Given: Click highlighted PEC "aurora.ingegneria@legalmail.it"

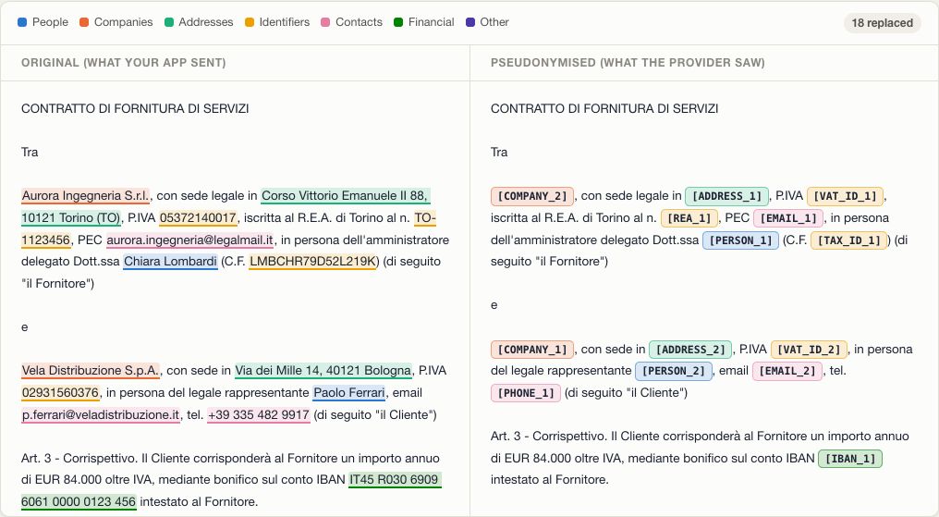Looking at the screenshot, I should [189, 240].
